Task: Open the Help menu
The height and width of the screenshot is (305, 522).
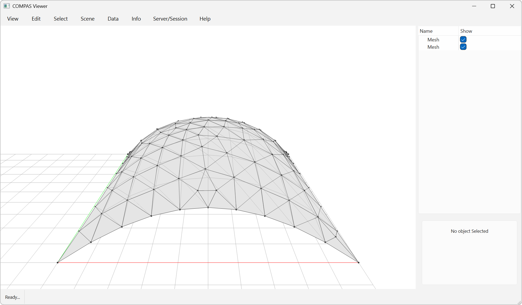Action: [205, 19]
